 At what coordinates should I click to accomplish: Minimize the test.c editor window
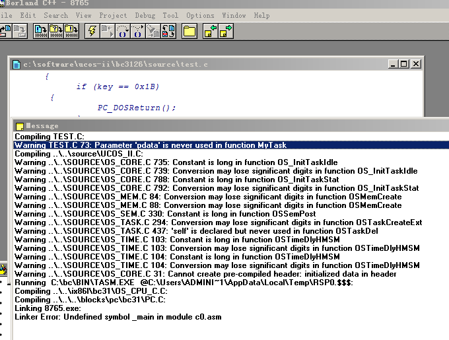393,64
